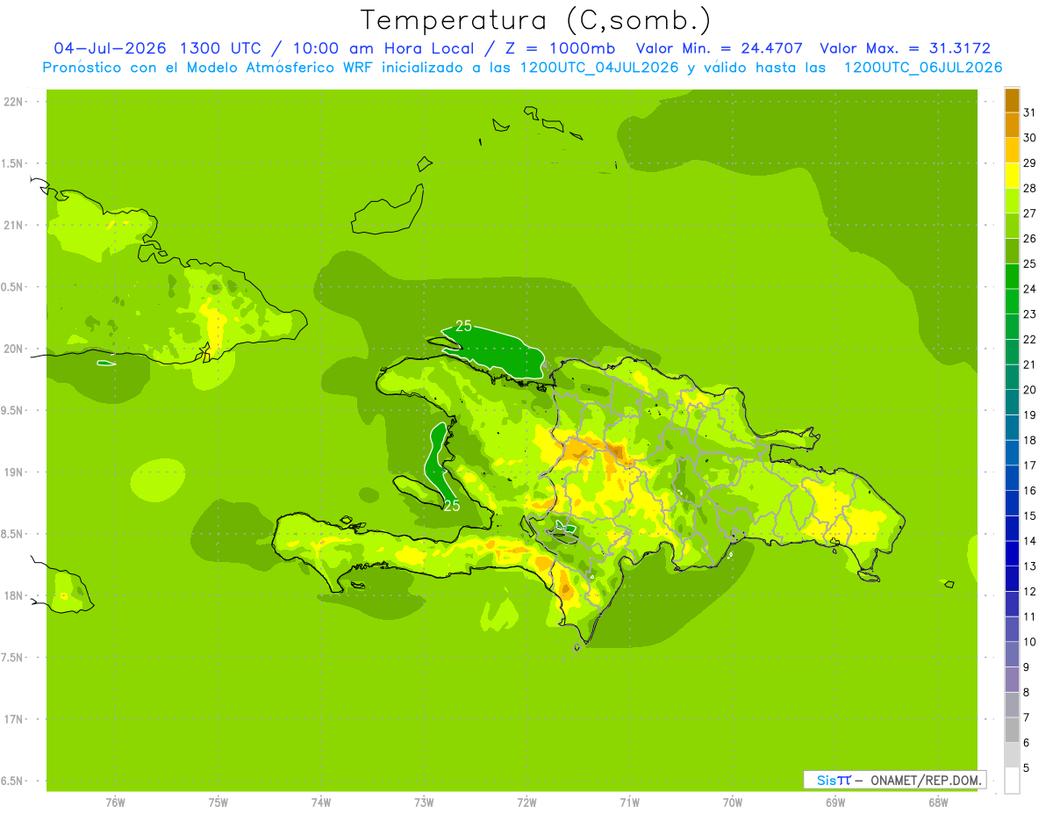Click the "20N" latitude label
Viewport: 1053px width, 814px height.
[x=13, y=349]
